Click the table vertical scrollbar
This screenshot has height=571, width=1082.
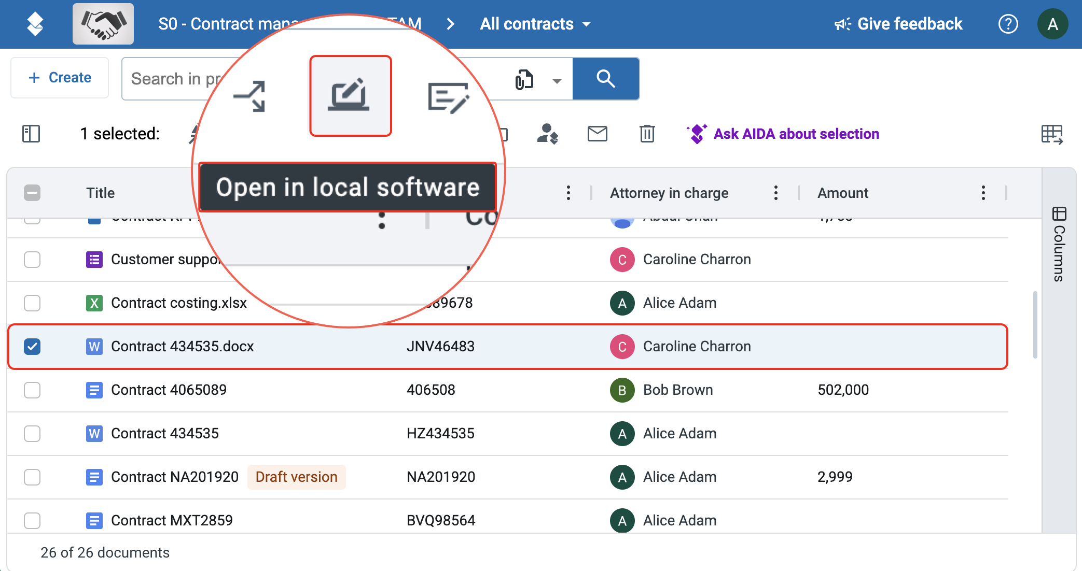click(1035, 325)
